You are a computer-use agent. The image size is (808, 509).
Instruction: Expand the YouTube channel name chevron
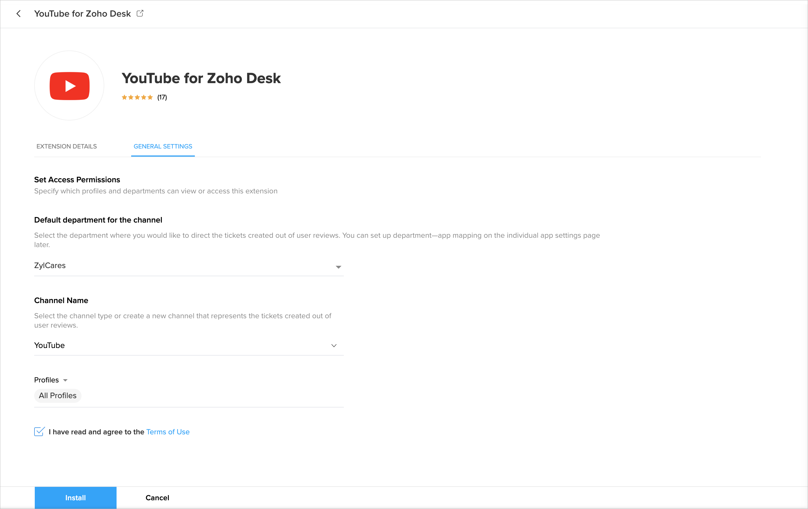334,345
